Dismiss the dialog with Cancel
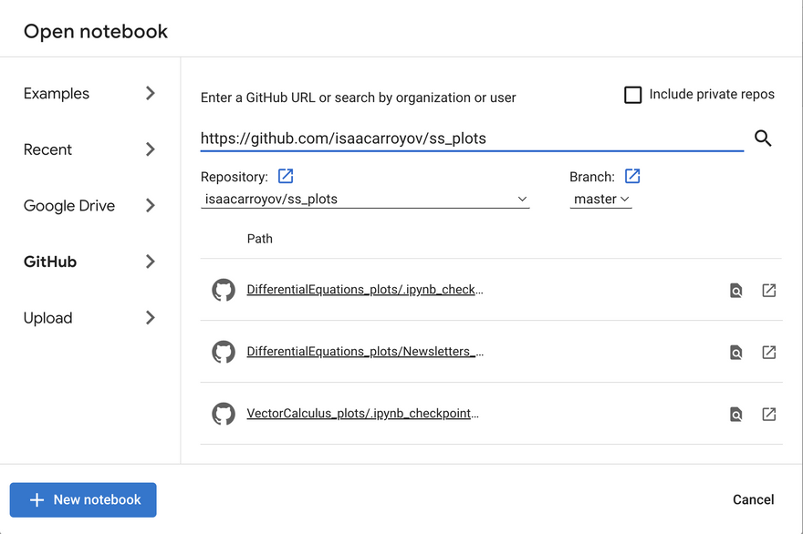This screenshot has height=534, width=803. point(753,499)
